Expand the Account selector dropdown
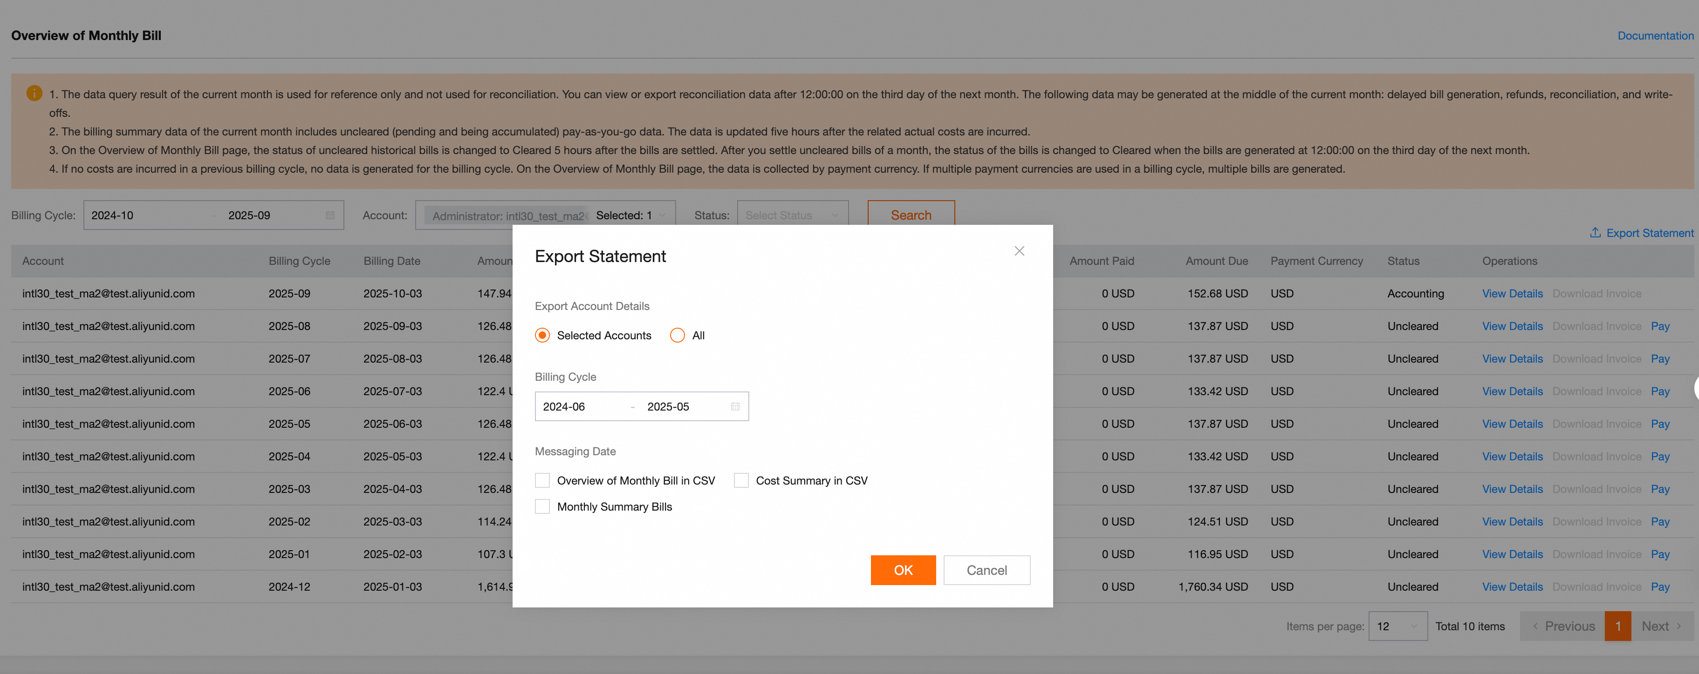The height and width of the screenshot is (674, 1699). point(662,216)
